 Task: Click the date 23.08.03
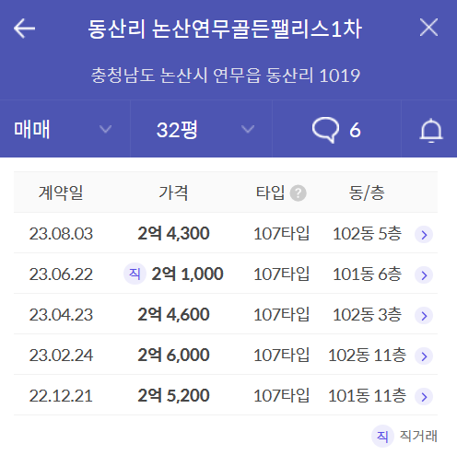[61, 234]
